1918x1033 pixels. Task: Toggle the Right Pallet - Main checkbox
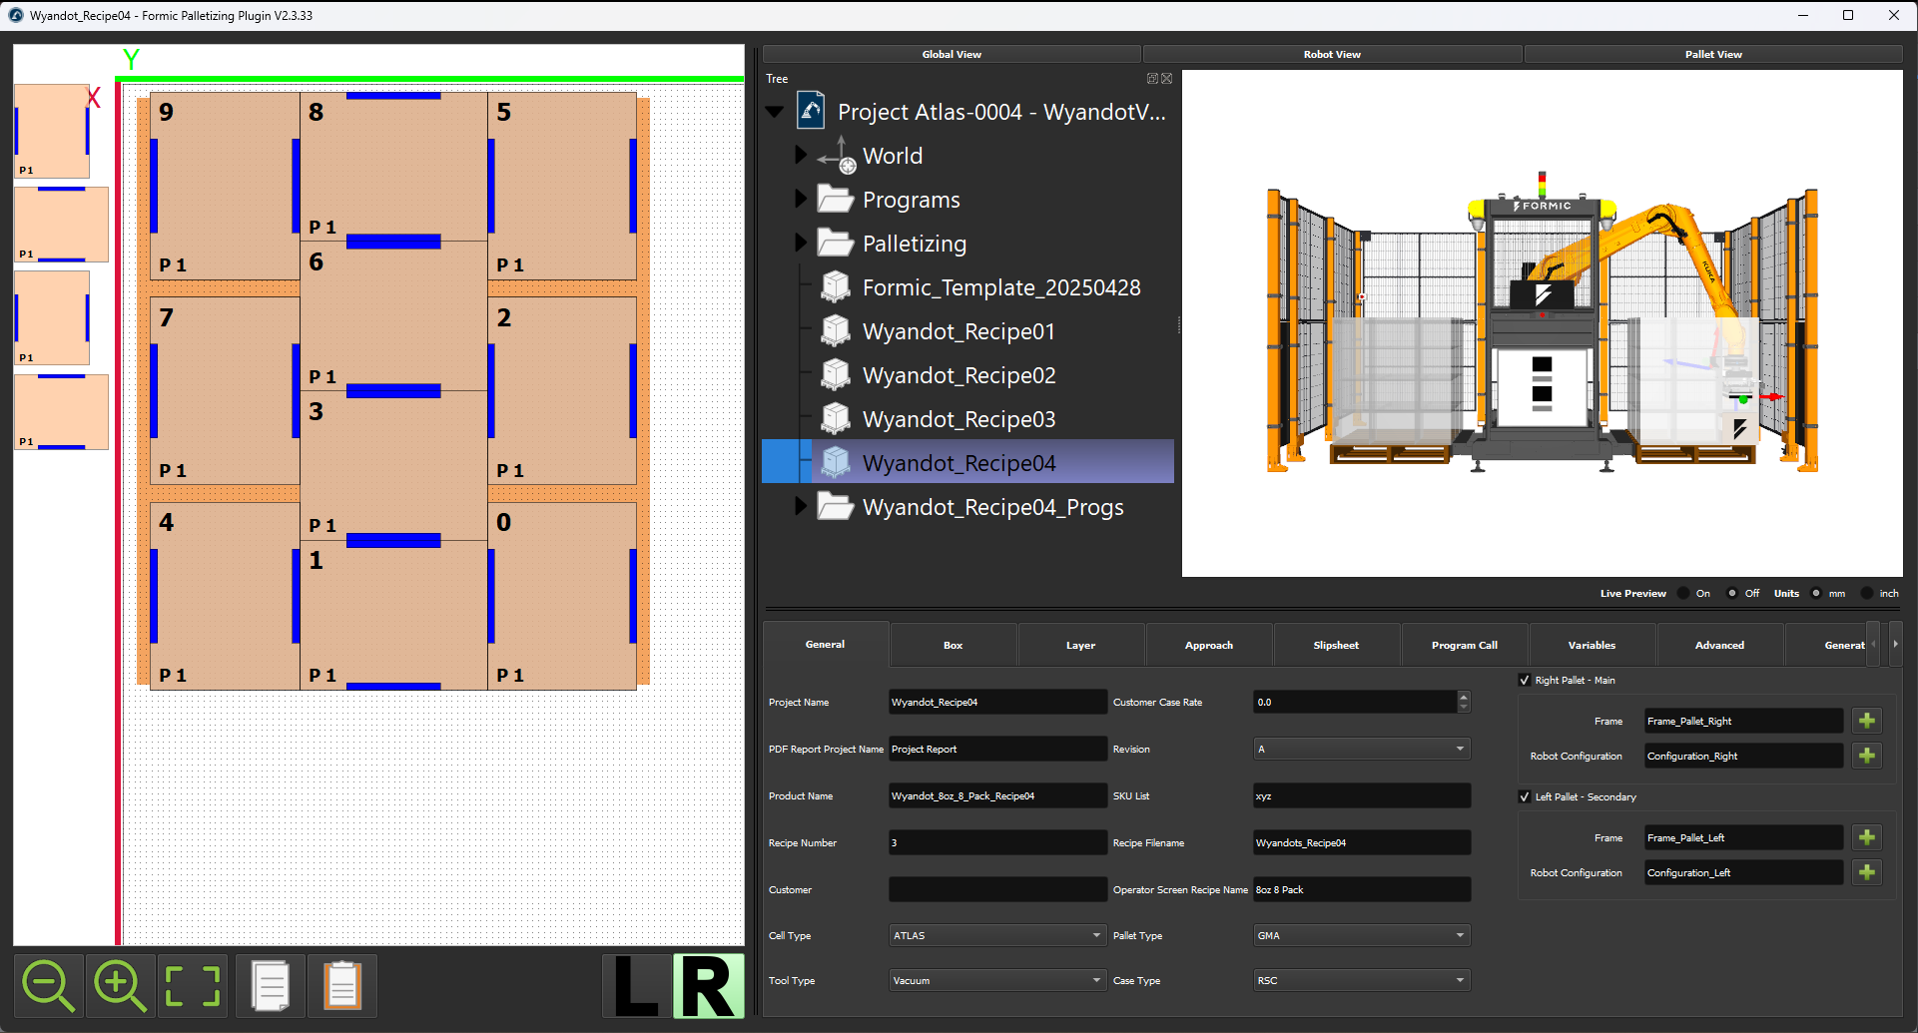pos(1525,680)
